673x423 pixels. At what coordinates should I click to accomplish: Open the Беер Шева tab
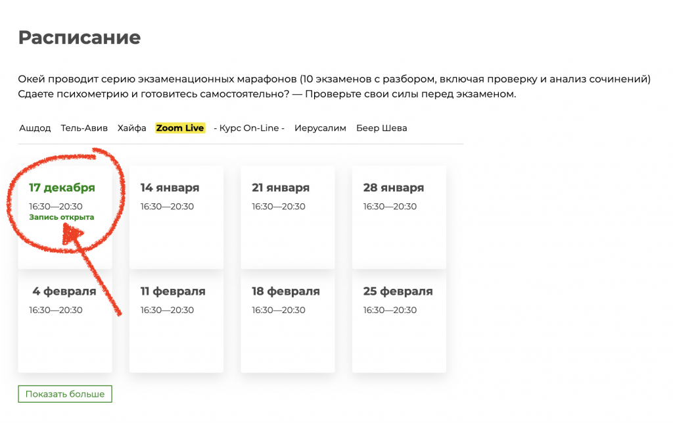click(x=381, y=128)
